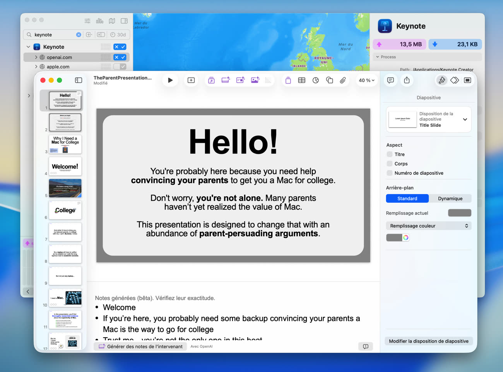Toggle the slide navigator sidebar icon
503x372 pixels.
(79, 80)
